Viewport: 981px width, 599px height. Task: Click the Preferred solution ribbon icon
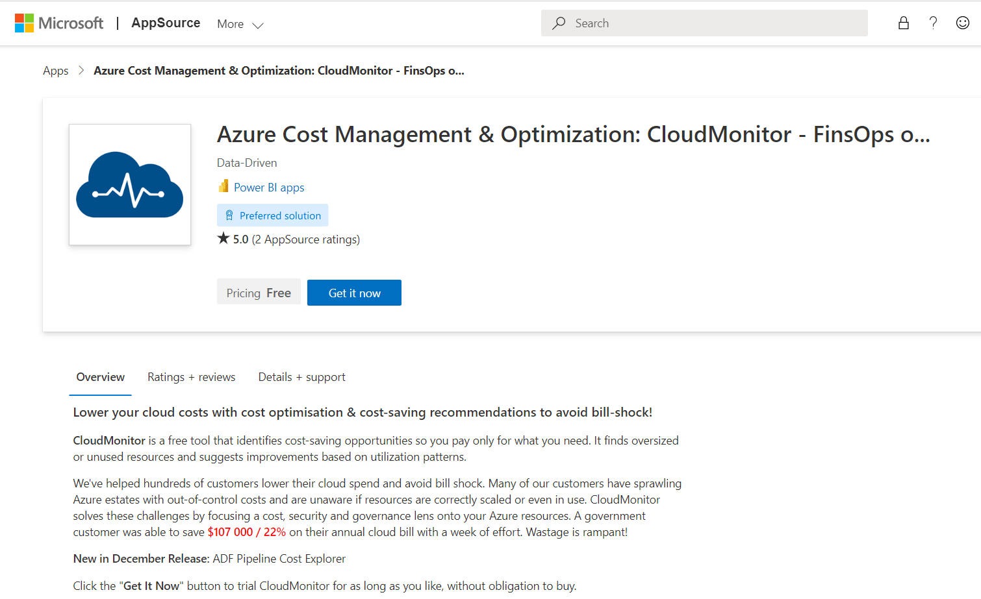coord(229,215)
